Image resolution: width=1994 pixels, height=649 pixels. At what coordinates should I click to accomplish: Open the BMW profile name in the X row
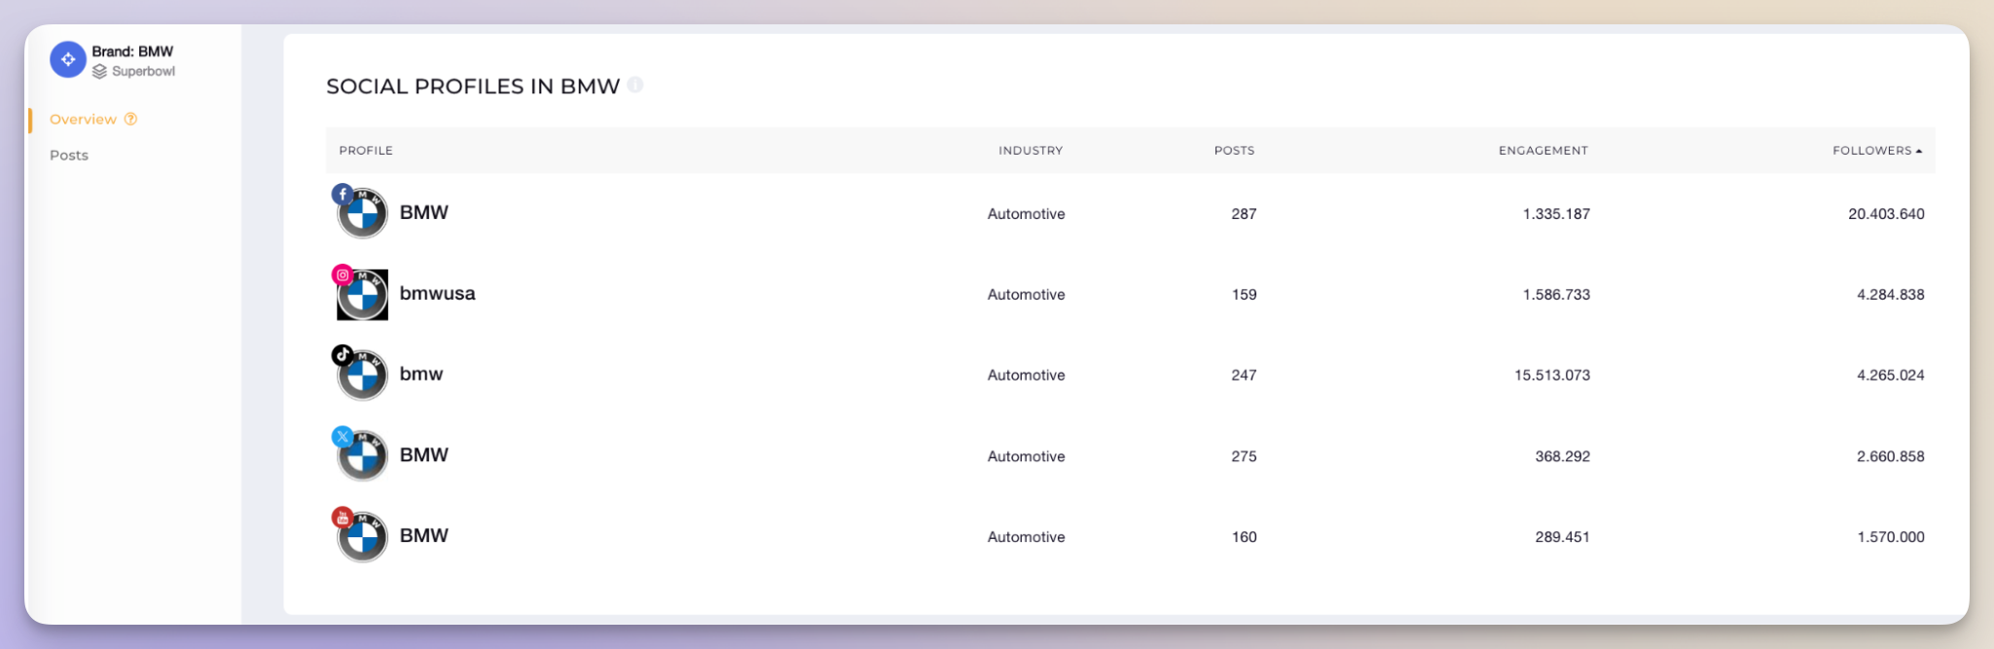[x=424, y=454]
